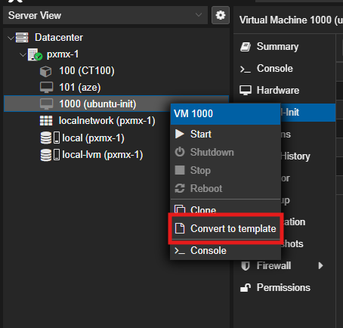Click the storage disk icon for local-lvm
Image resolution: width=343 pixels, height=328 pixels.
click(50, 155)
